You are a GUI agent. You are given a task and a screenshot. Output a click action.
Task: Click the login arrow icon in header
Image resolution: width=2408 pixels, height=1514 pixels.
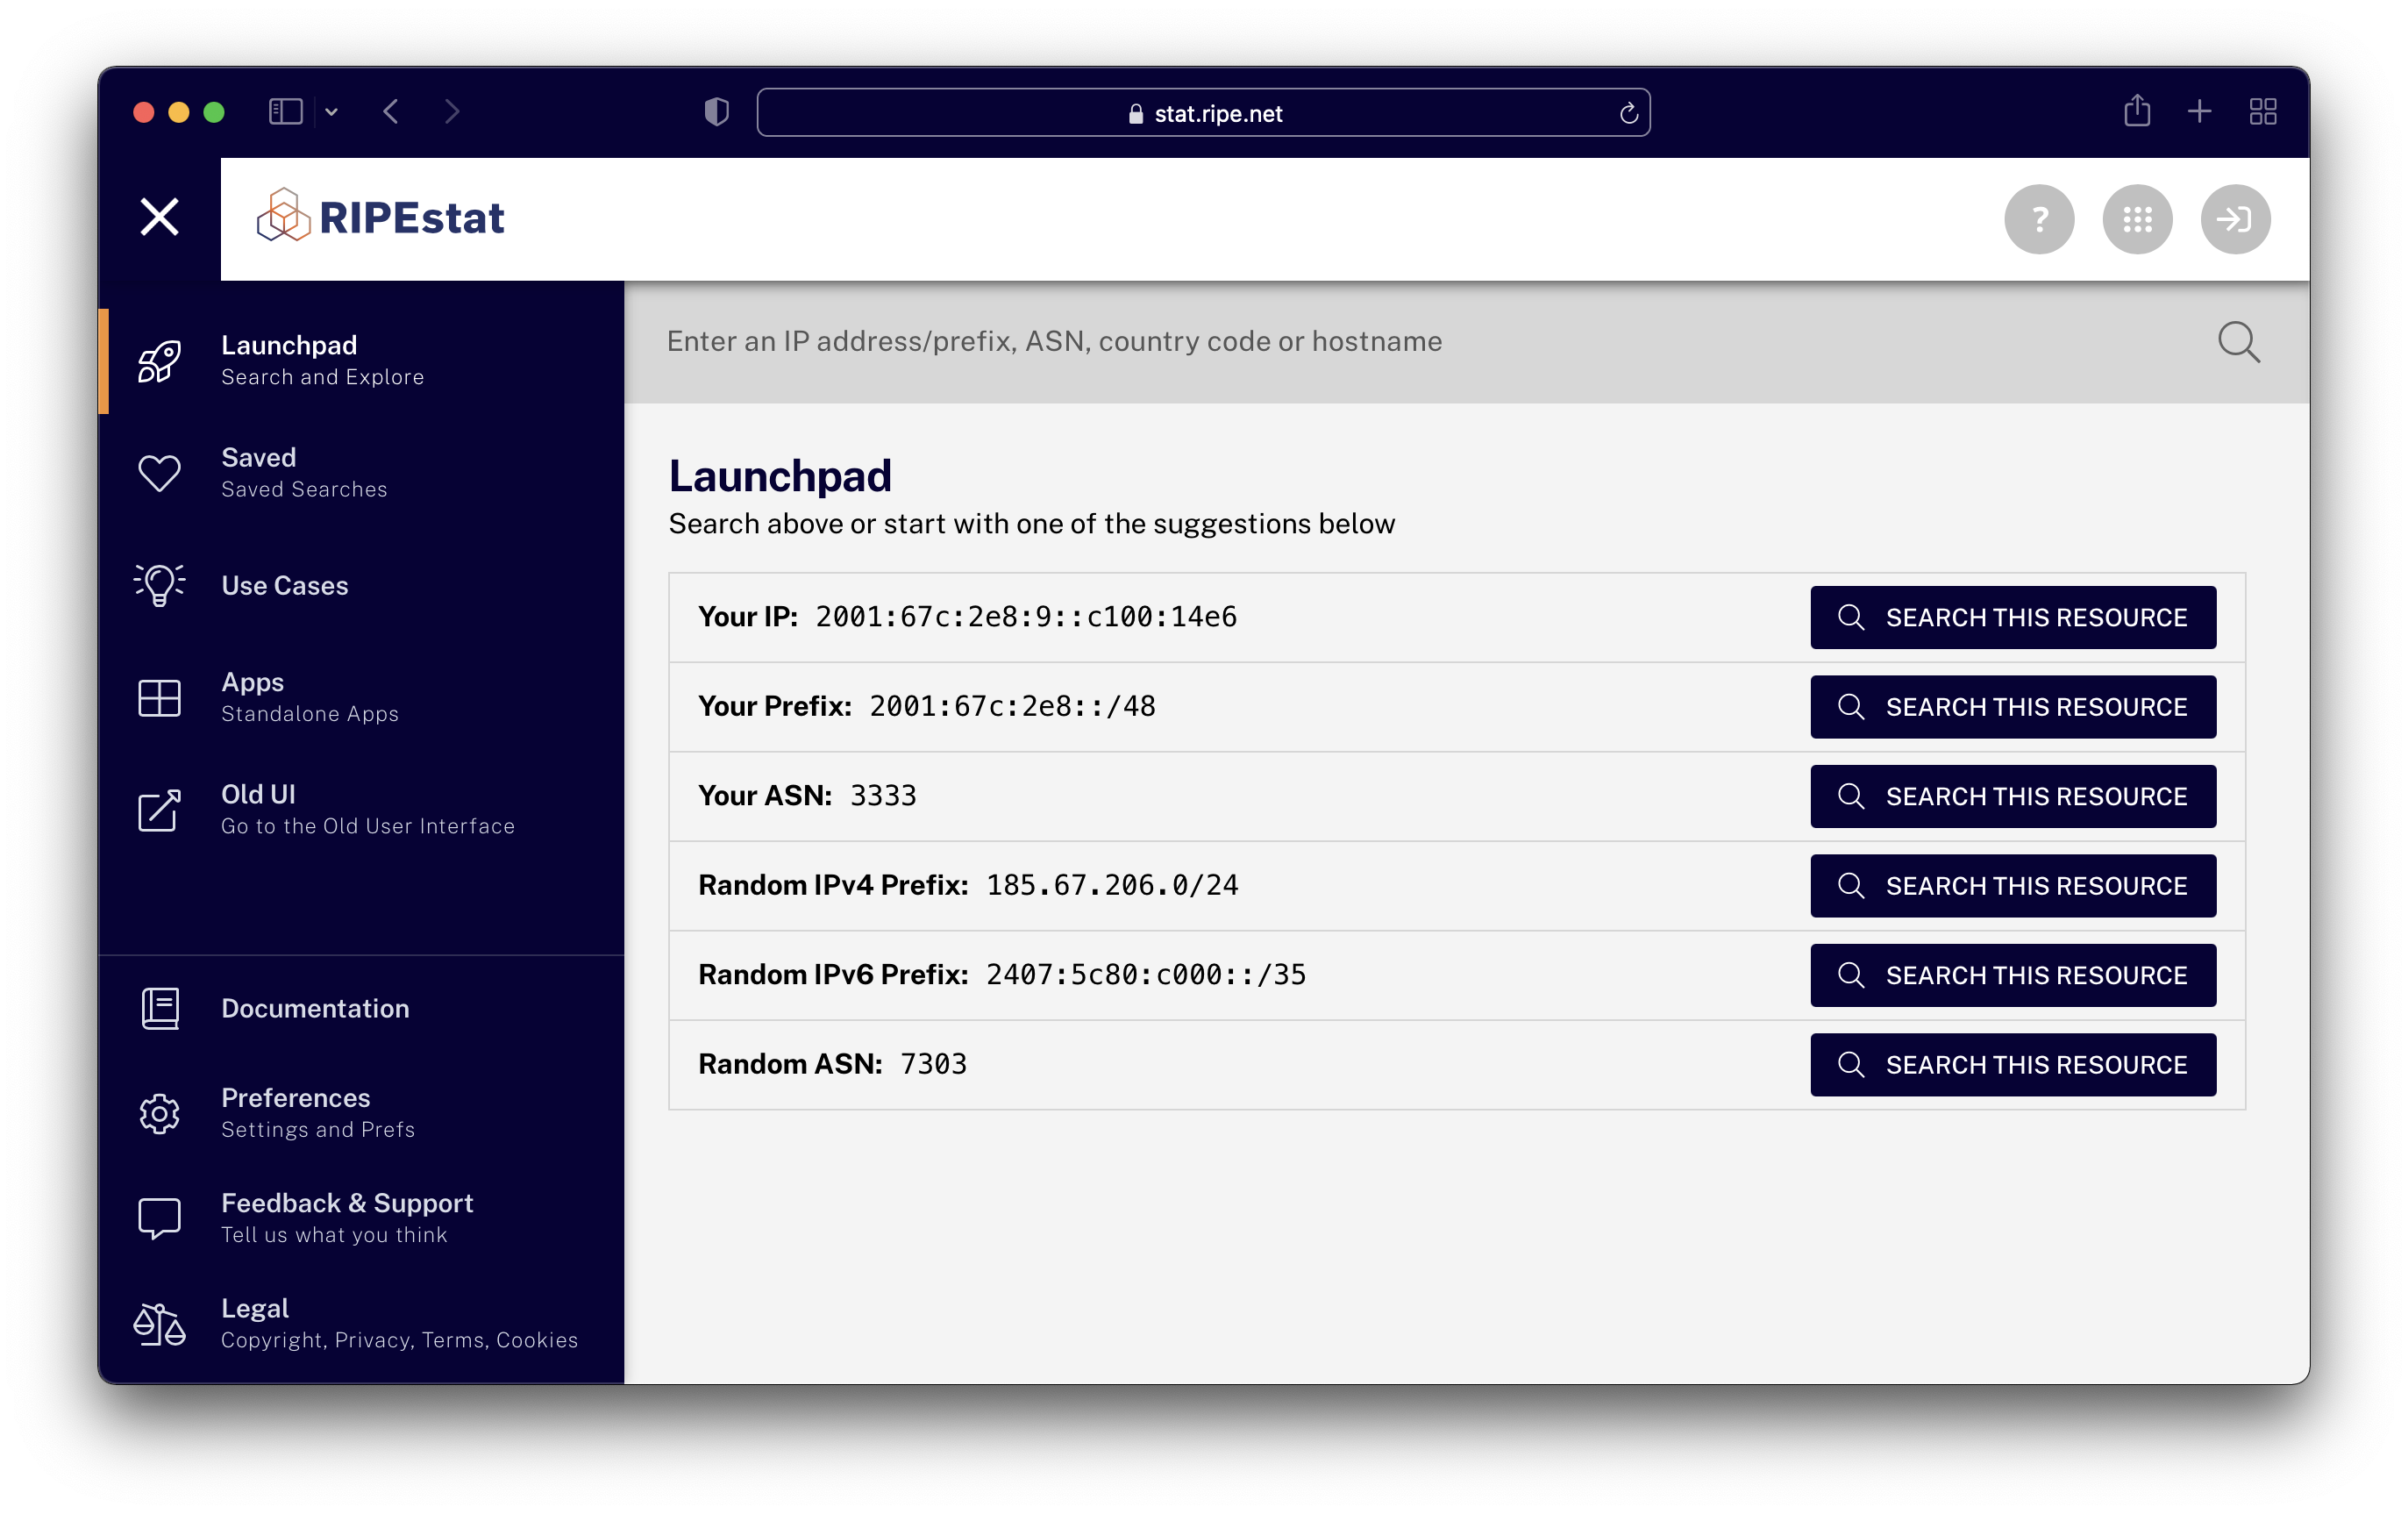(2234, 219)
